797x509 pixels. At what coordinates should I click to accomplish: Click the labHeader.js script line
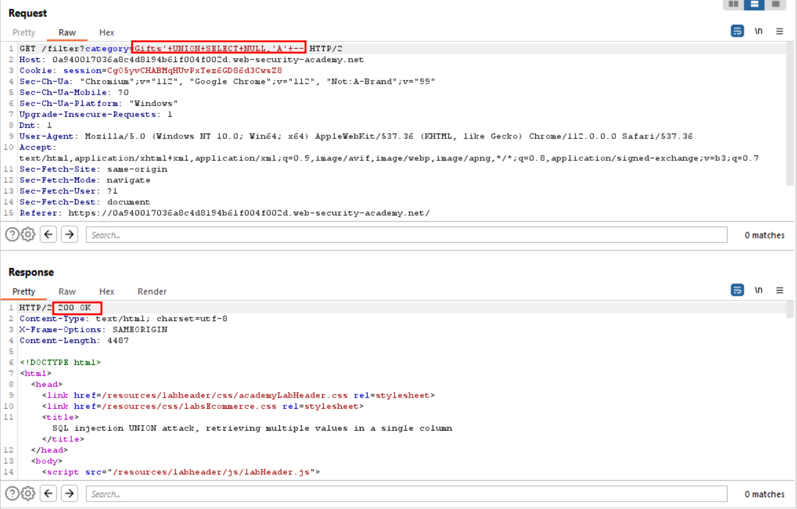[181, 472]
